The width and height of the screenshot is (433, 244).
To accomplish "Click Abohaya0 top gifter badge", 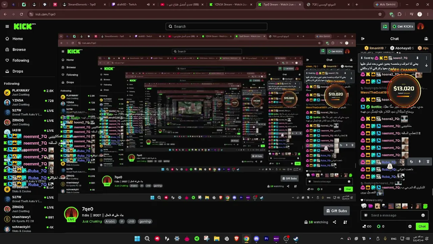I will tap(402, 48).
